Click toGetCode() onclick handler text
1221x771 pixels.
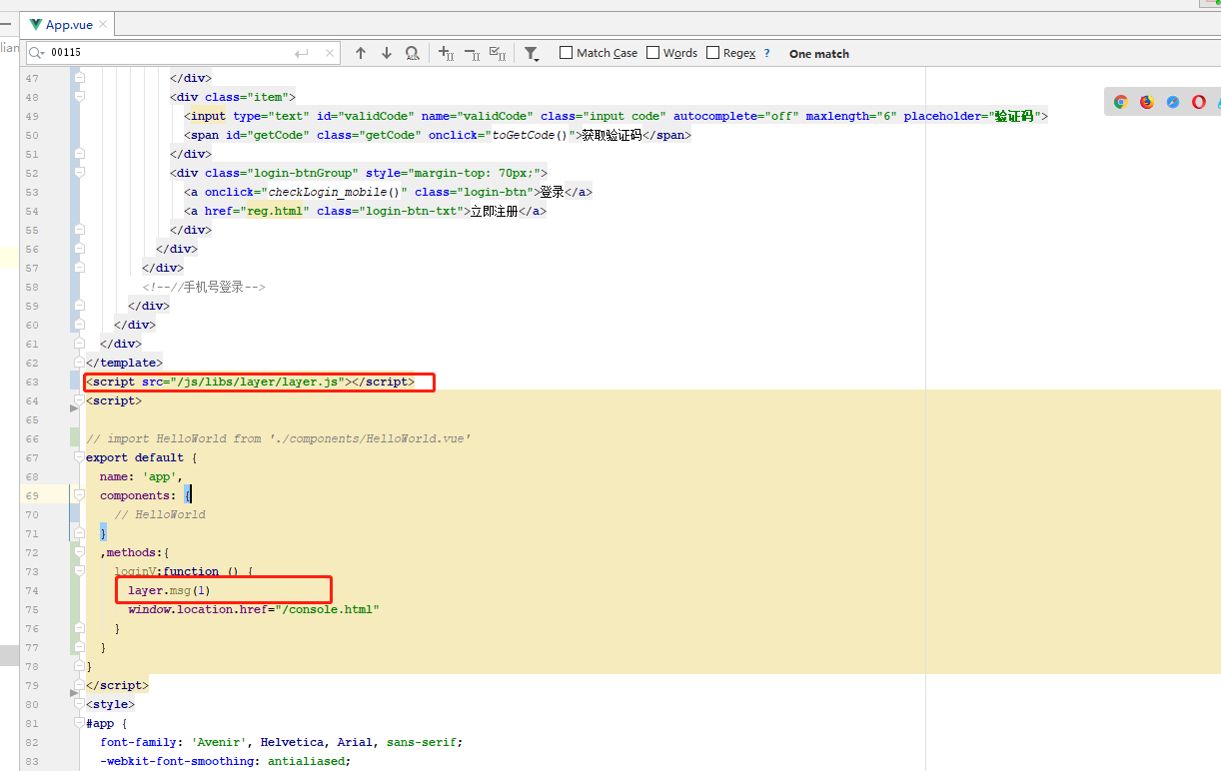coord(530,135)
